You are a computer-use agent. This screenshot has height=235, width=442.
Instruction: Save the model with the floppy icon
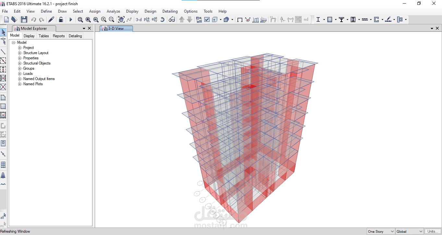(x=24, y=19)
